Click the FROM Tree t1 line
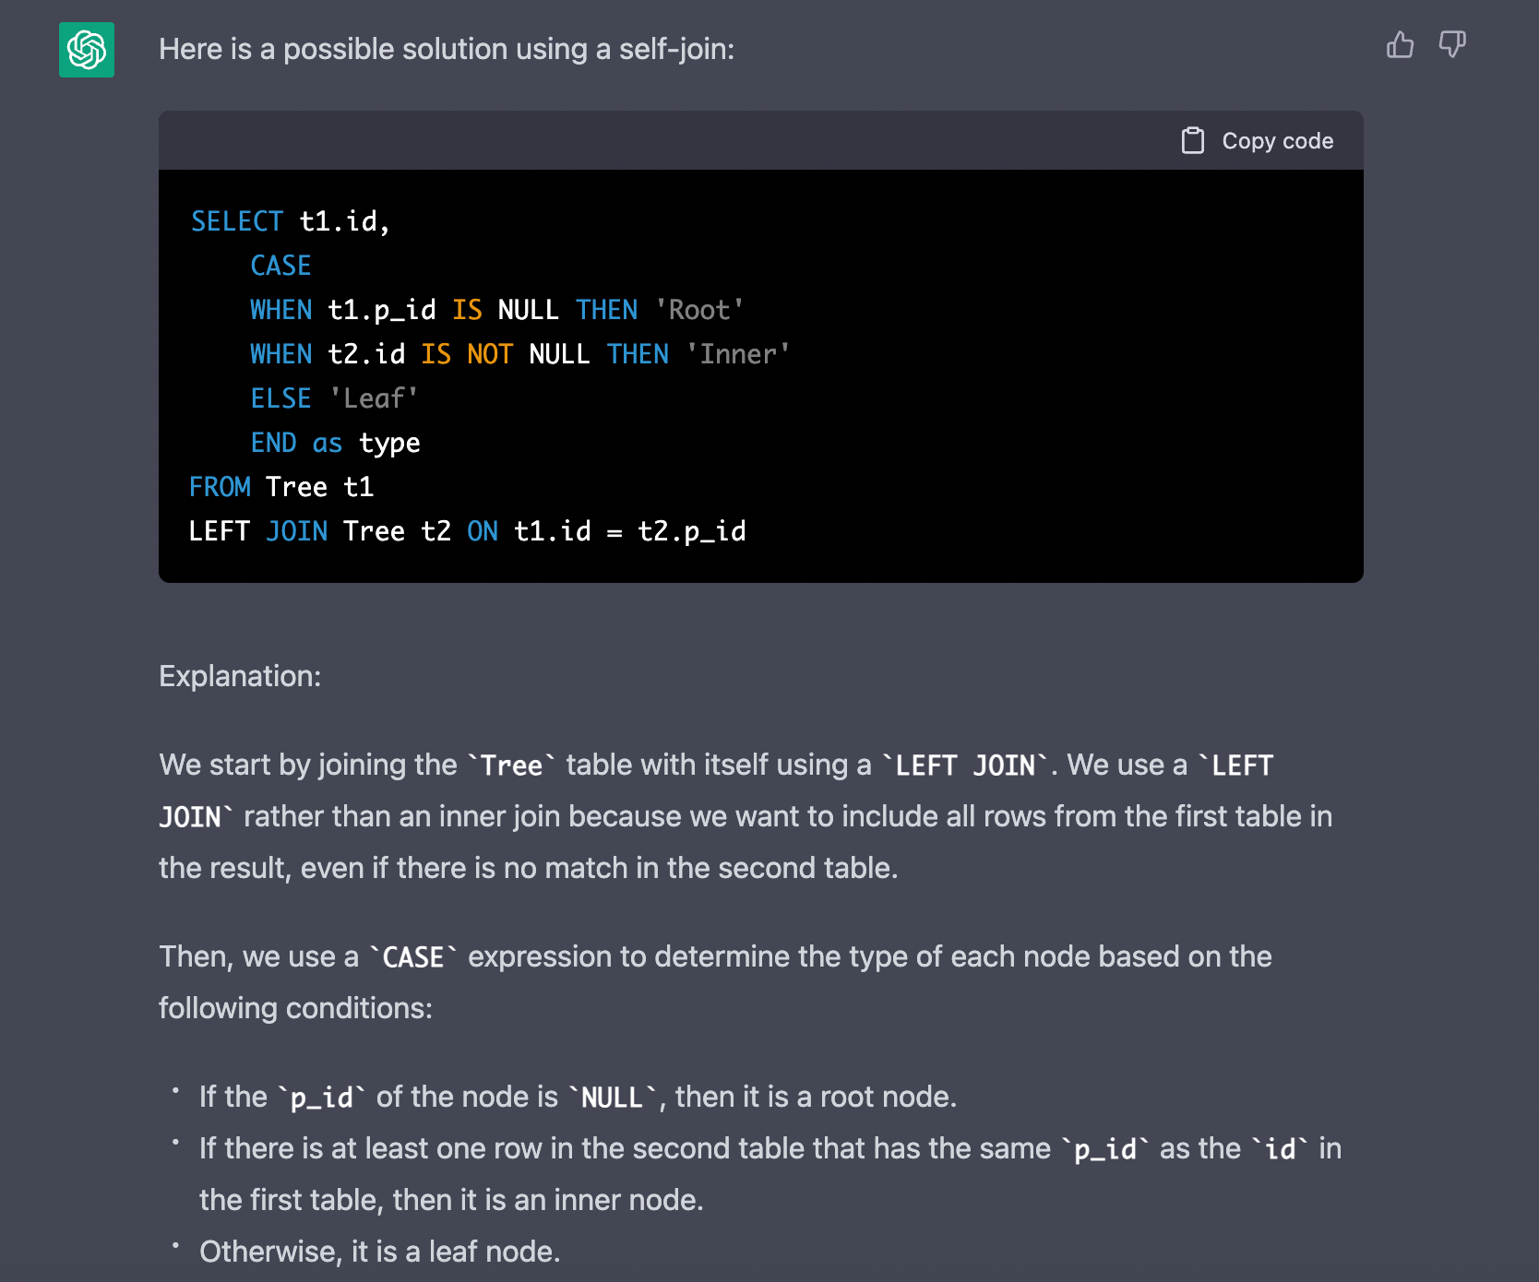1539x1282 pixels. click(281, 487)
